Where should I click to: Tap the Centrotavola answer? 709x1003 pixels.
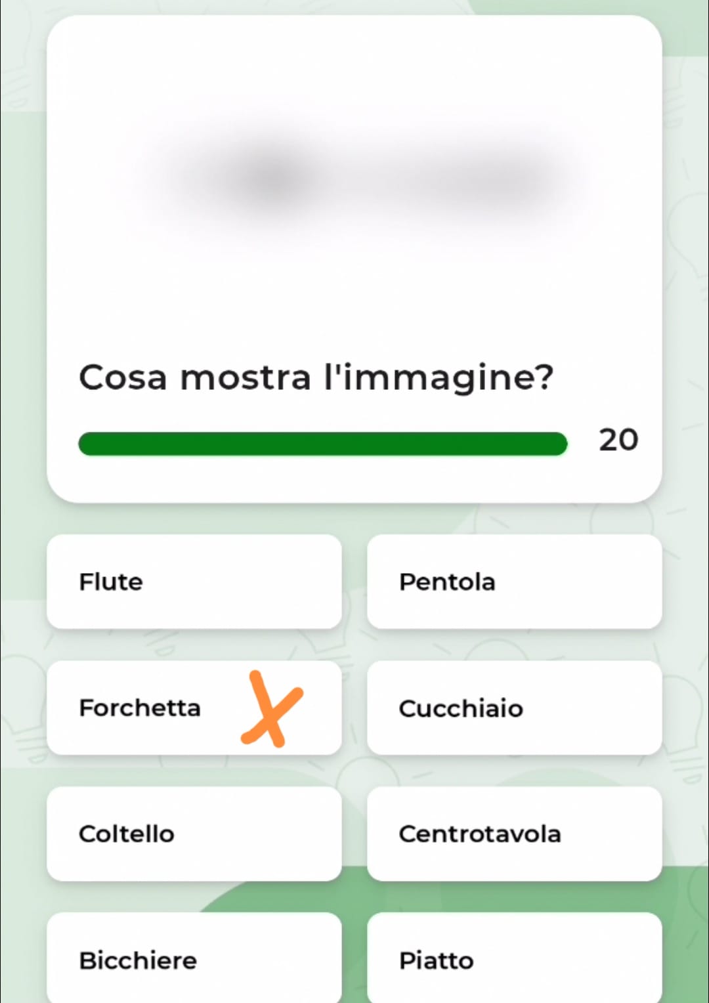pyautogui.click(x=514, y=834)
